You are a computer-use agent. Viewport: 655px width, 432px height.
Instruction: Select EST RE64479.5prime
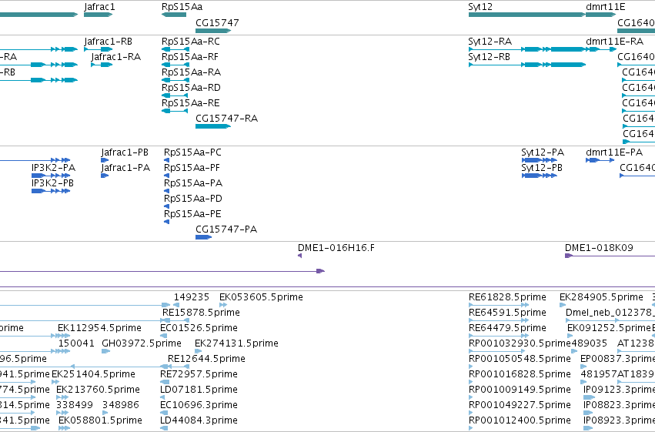click(507, 328)
